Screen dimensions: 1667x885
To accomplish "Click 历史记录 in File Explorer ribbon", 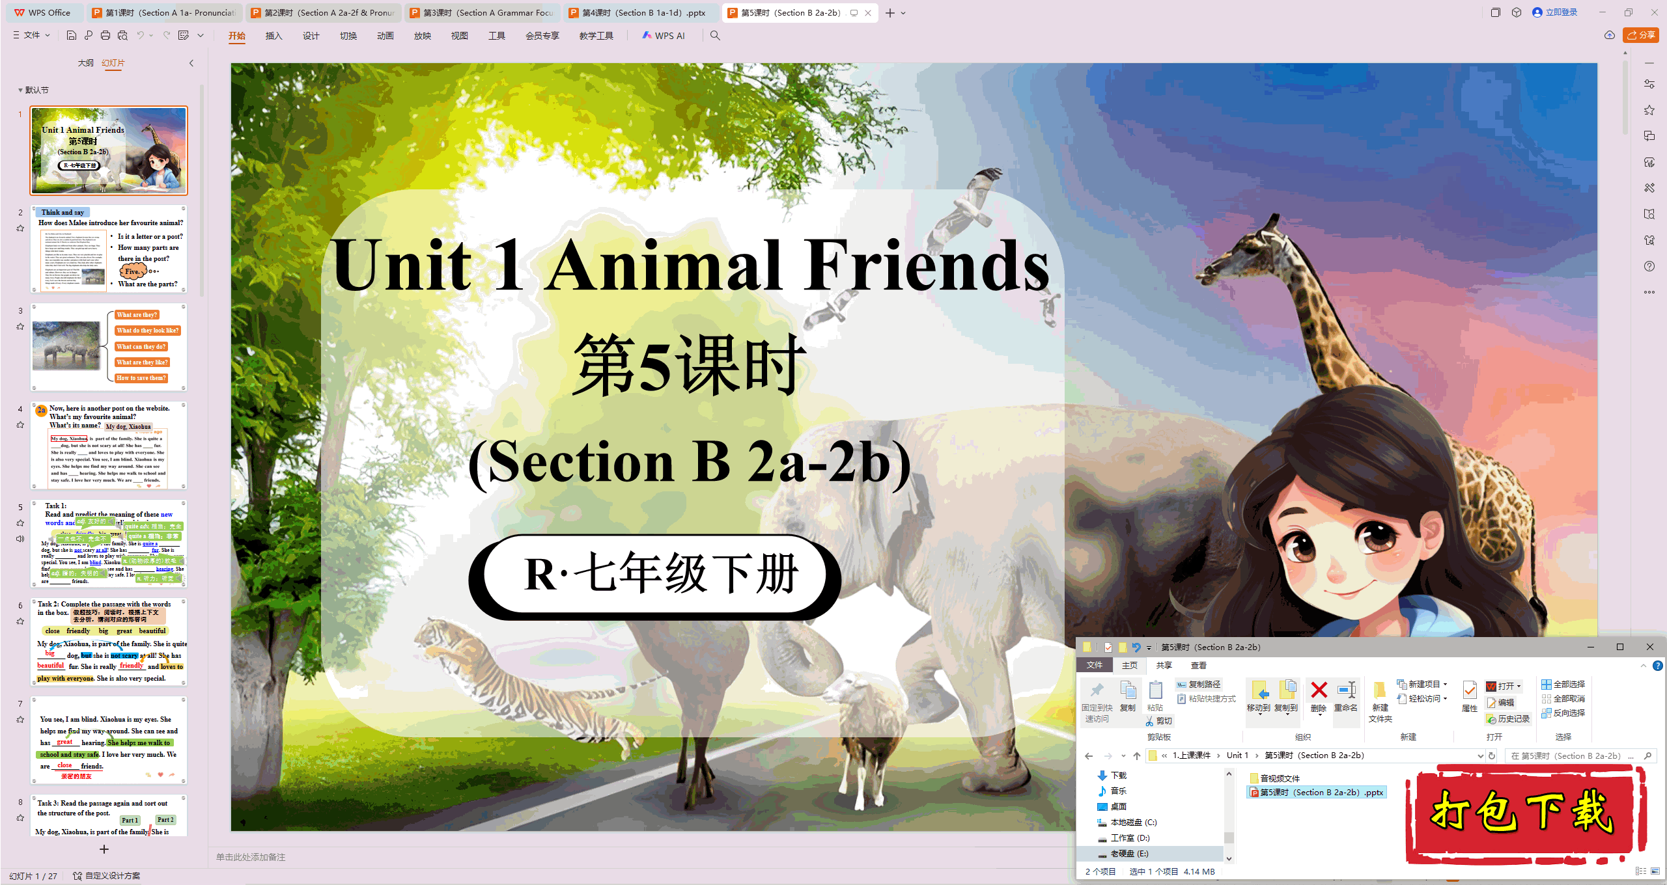I will click(x=1507, y=719).
